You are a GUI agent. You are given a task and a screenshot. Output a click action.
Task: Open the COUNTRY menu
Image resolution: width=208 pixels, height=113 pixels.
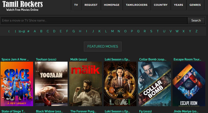point(161,5)
